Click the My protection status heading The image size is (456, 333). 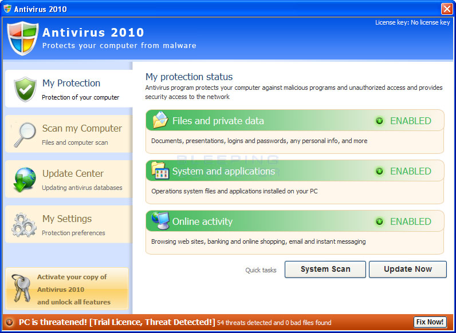tap(189, 77)
